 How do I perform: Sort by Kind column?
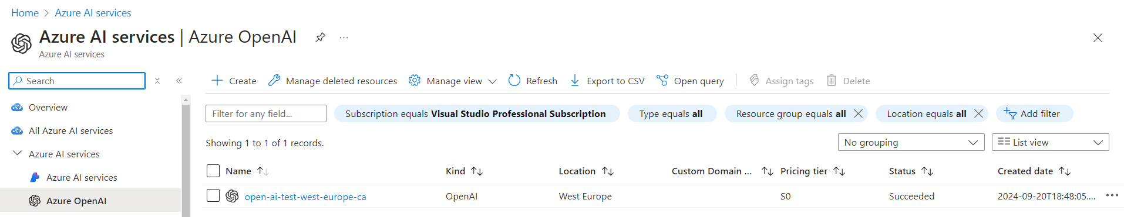tap(464, 171)
